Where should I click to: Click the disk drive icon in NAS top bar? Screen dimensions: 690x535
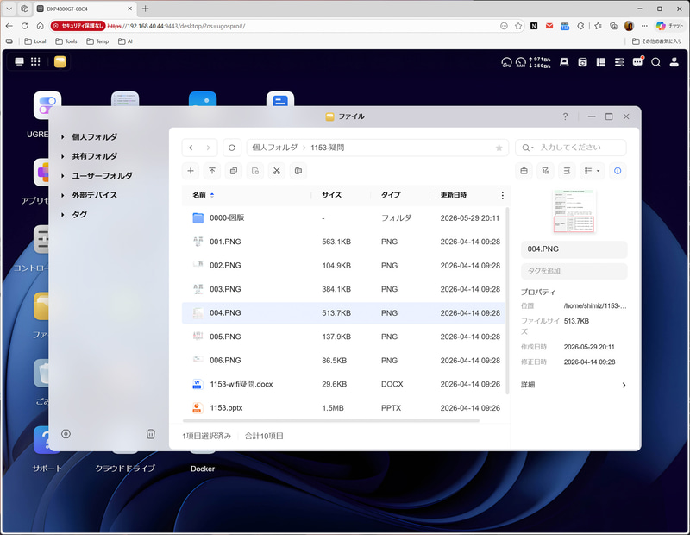click(x=564, y=62)
